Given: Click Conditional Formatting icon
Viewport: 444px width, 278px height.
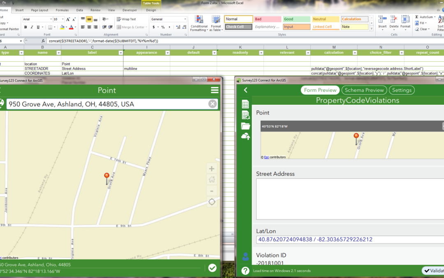Looking at the screenshot, I should tap(199, 23).
